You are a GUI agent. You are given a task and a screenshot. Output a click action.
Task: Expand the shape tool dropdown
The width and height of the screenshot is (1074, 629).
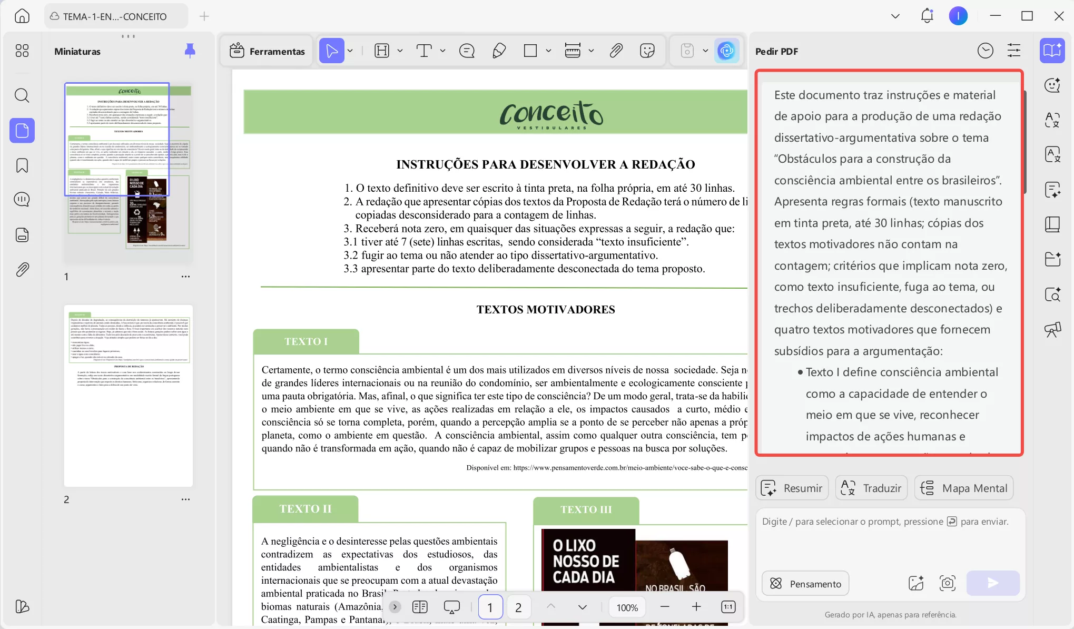pyautogui.click(x=549, y=51)
